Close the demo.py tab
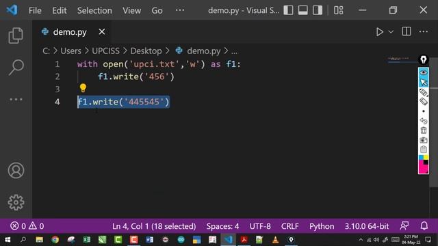Viewport: 438px width, 246px height. 102,32
